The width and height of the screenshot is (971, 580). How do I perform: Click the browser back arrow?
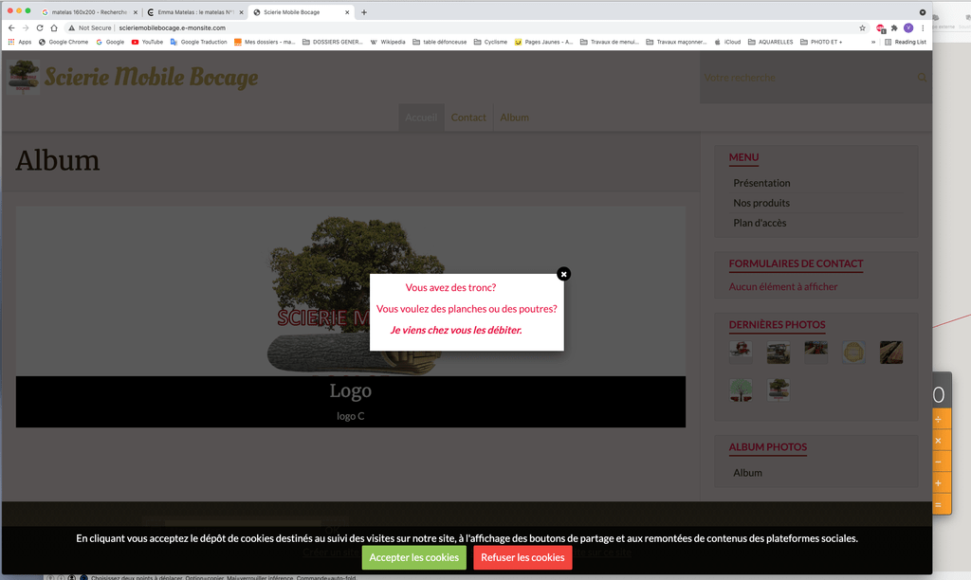tap(11, 27)
